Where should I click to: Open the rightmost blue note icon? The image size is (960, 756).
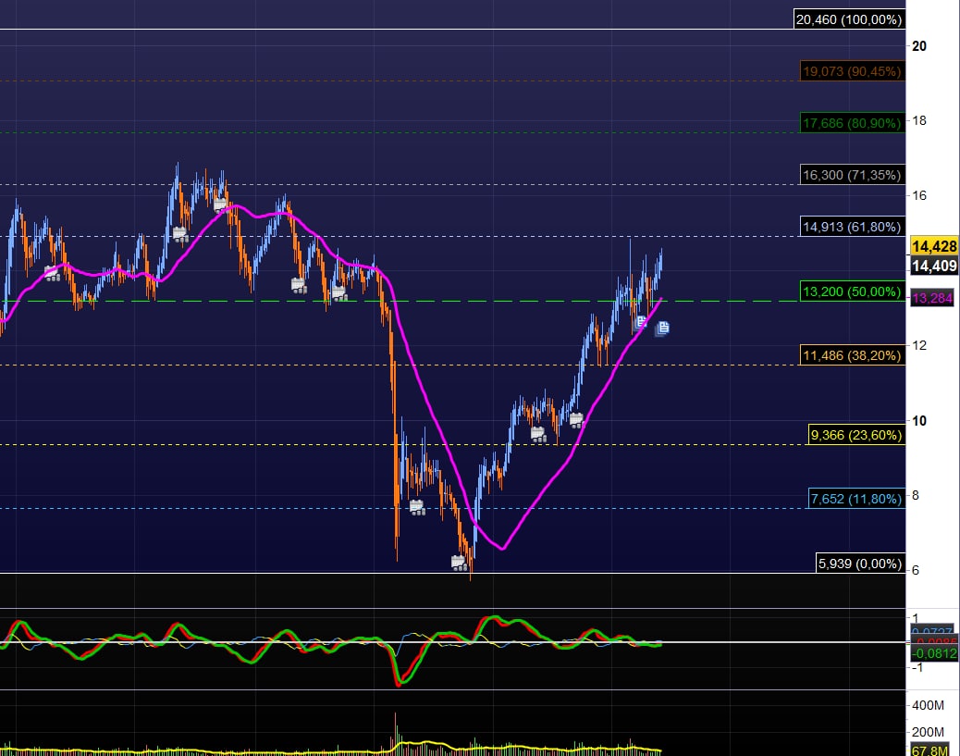click(662, 328)
